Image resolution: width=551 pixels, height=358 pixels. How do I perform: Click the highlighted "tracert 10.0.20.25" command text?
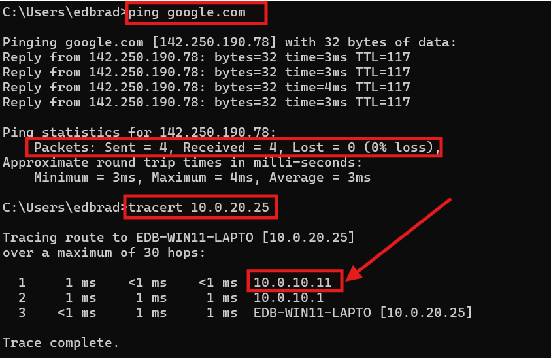pyautogui.click(x=201, y=208)
